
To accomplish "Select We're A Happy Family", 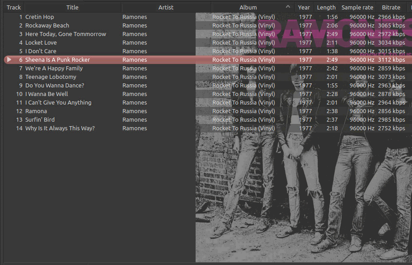I will pos(54,69).
